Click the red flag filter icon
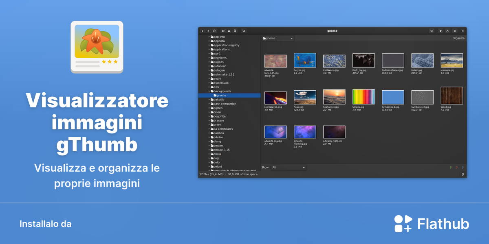The image size is (489, 244). (457, 167)
